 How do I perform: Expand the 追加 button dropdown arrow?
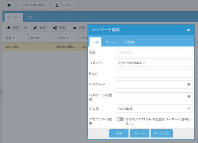[25, 28]
